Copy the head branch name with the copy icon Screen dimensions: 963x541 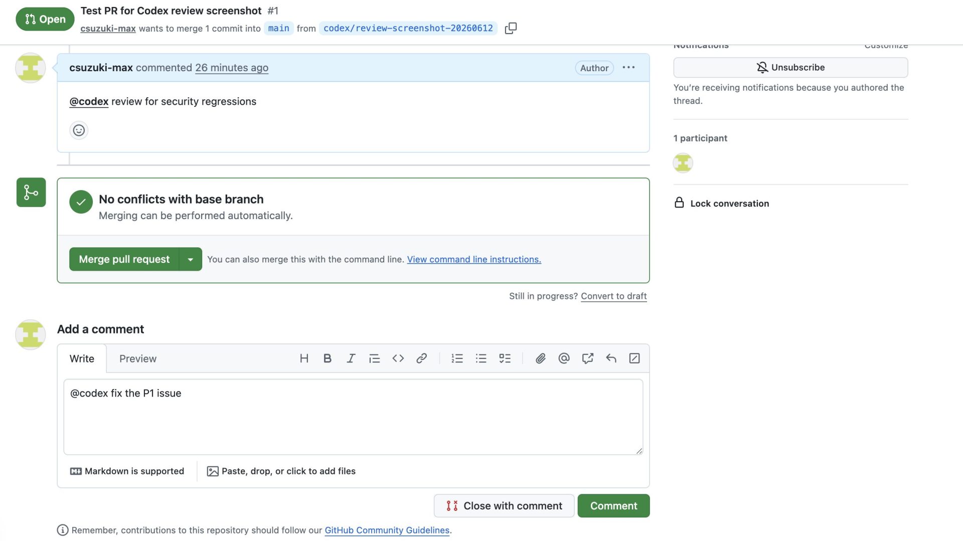pyautogui.click(x=511, y=28)
